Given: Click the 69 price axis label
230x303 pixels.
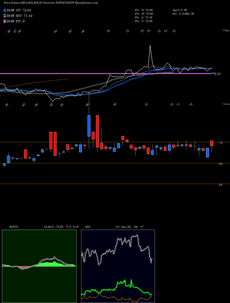Looking at the screenshot, I should (x=220, y=164).
